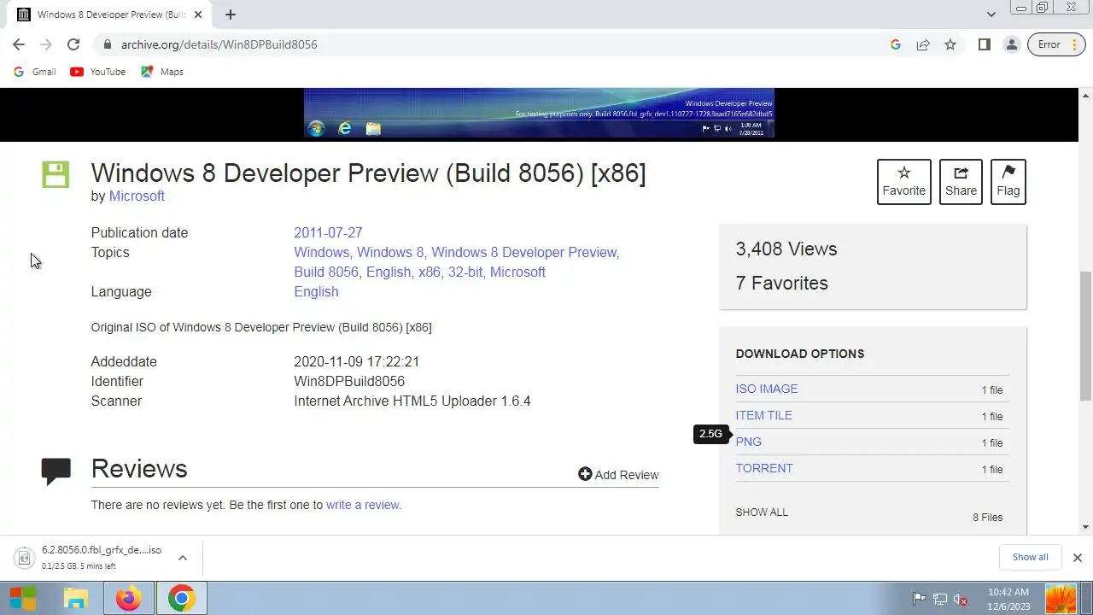The height and width of the screenshot is (615, 1093).
Task: Open the share this page icon
Action: click(x=923, y=44)
